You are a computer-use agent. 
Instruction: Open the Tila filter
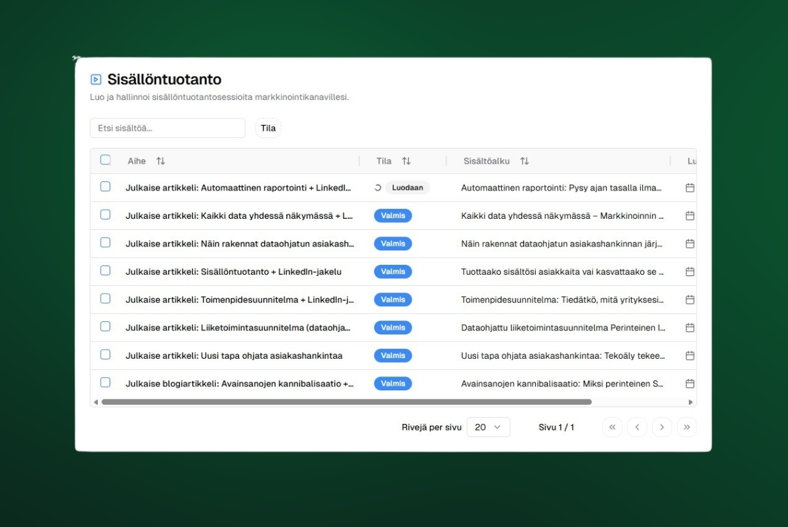[x=268, y=127]
